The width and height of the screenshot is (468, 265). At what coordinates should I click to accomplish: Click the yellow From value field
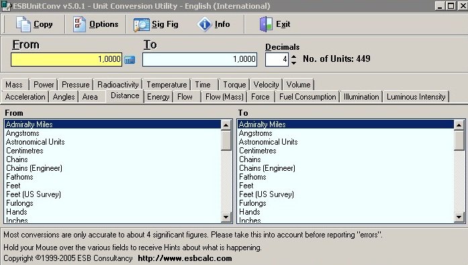click(x=66, y=59)
